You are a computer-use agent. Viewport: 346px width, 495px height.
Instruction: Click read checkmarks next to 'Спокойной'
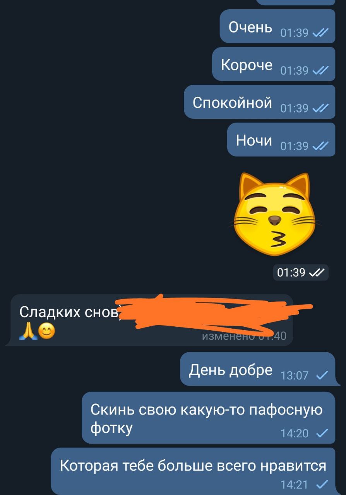point(320,108)
